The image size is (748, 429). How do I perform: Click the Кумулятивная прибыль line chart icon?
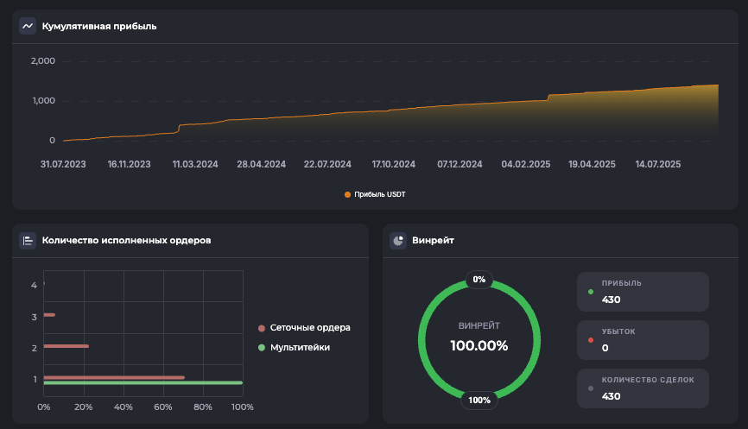(28, 26)
